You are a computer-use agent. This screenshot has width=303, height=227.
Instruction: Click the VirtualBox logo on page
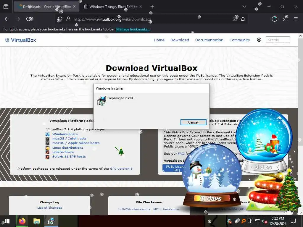tap(20, 40)
